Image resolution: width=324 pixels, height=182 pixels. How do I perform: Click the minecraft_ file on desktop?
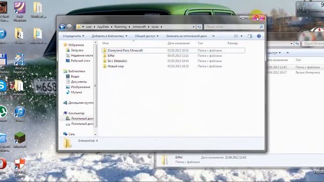(x=38, y=36)
